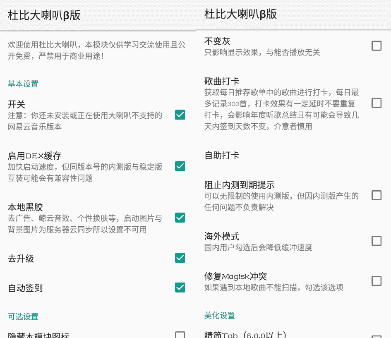The height and width of the screenshot is (338, 391).
Task: Disable 自动签到 automatic sign-in
Action: point(180,288)
